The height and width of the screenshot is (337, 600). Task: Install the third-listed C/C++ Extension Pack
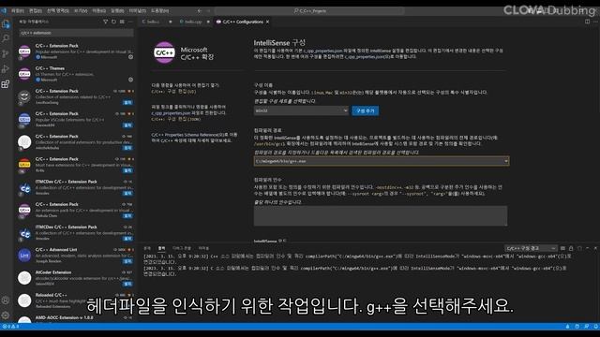(127, 102)
